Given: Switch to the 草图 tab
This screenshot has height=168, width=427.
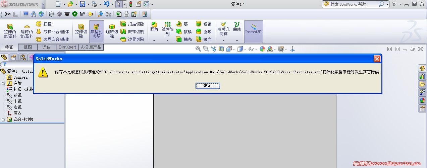Looking at the screenshot, I should click(x=28, y=47).
